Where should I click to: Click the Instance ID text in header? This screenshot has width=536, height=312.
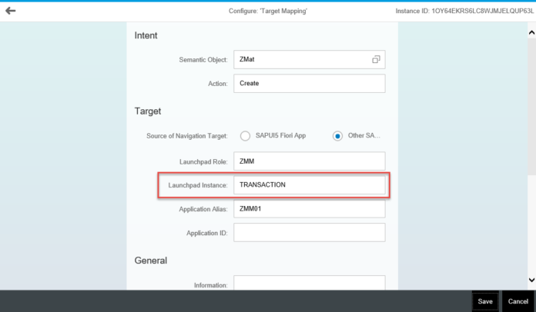point(464,11)
